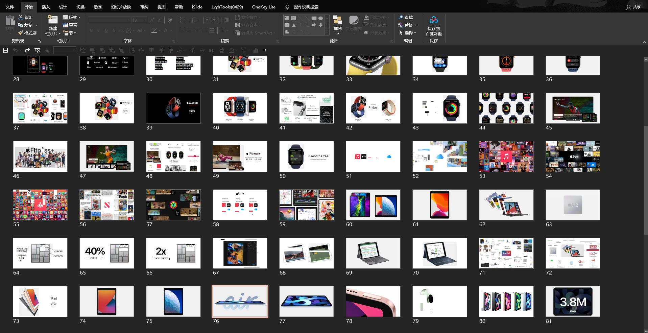Click the Copy (复制) icon
648x333 pixels.
click(21, 25)
